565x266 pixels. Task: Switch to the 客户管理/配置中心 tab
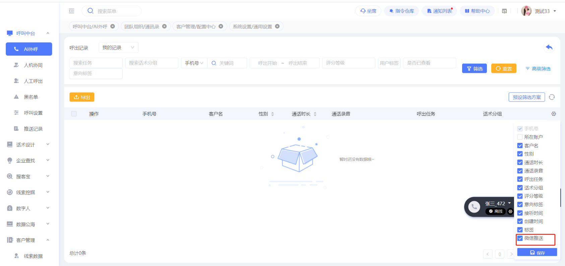tap(196, 26)
